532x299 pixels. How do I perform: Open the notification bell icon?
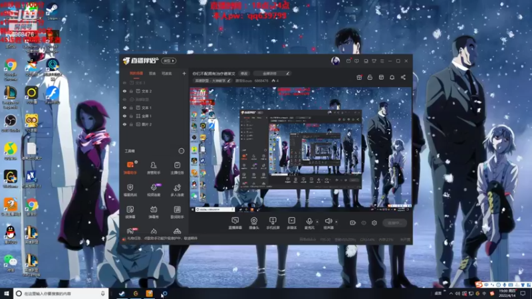click(x=392, y=77)
